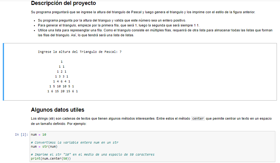Click the '1 6 15 20 15 6 1' row
This screenshot has height=163, width=280.
tap(62, 91)
